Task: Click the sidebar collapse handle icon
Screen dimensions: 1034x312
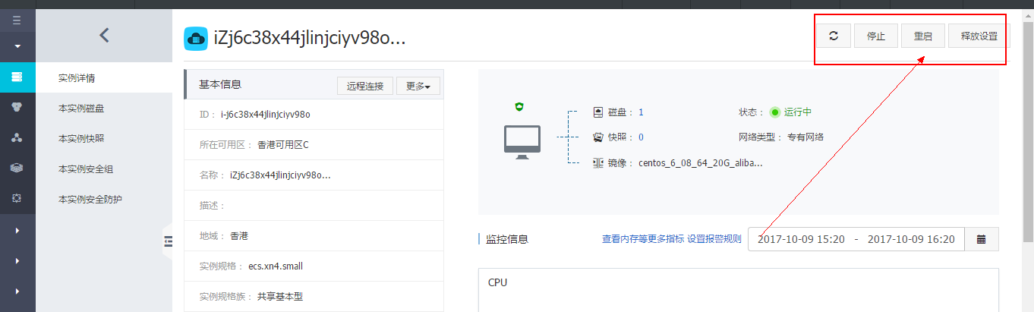Action: tap(169, 241)
